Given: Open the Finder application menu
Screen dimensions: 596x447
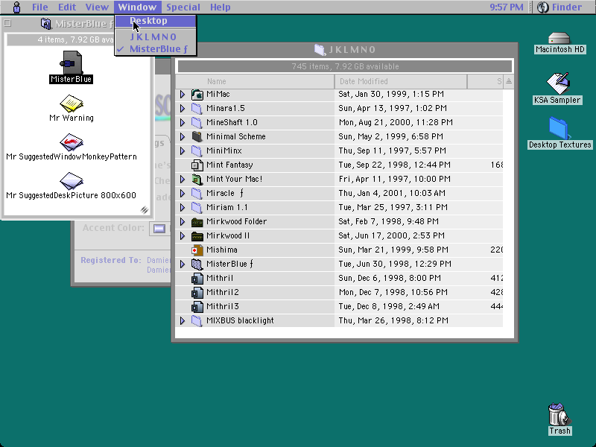Looking at the screenshot, I should pyautogui.click(x=562, y=7).
